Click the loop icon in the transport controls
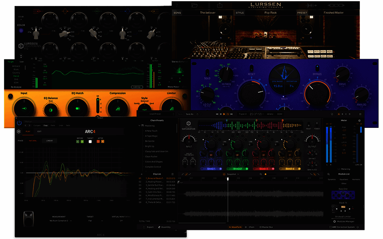The width and height of the screenshot is (383, 239). click(227, 114)
